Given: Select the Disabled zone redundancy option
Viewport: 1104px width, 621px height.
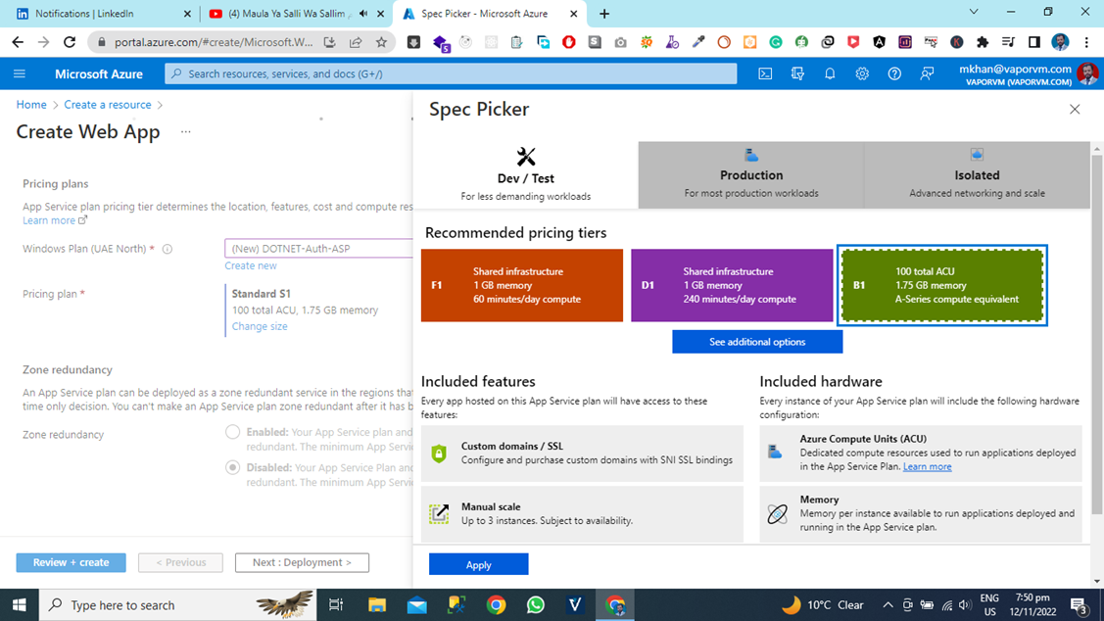Looking at the screenshot, I should click(232, 467).
